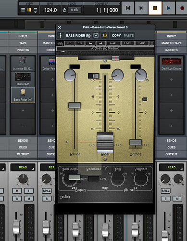Click the red Record transport button
The height and width of the screenshot is (241, 187).
click(x=182, y=8)
